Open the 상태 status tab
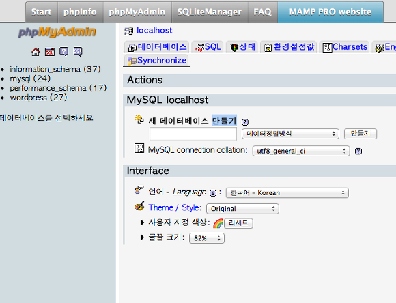Screen dimensions: 396x303 pos(242,47)
